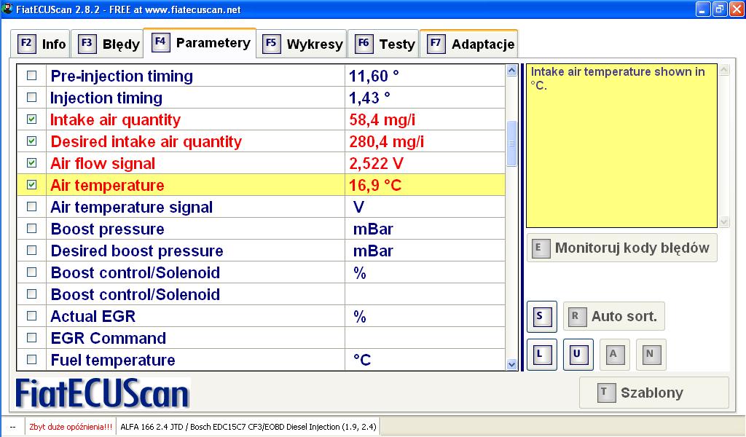Click Monitoruj kody błędów button
This screenshot has height=437, width=746.
tap(622, 248)
